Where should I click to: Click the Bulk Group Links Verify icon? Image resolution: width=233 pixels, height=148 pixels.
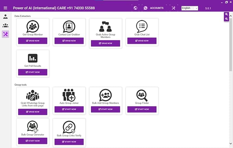[x=69, y=127]
